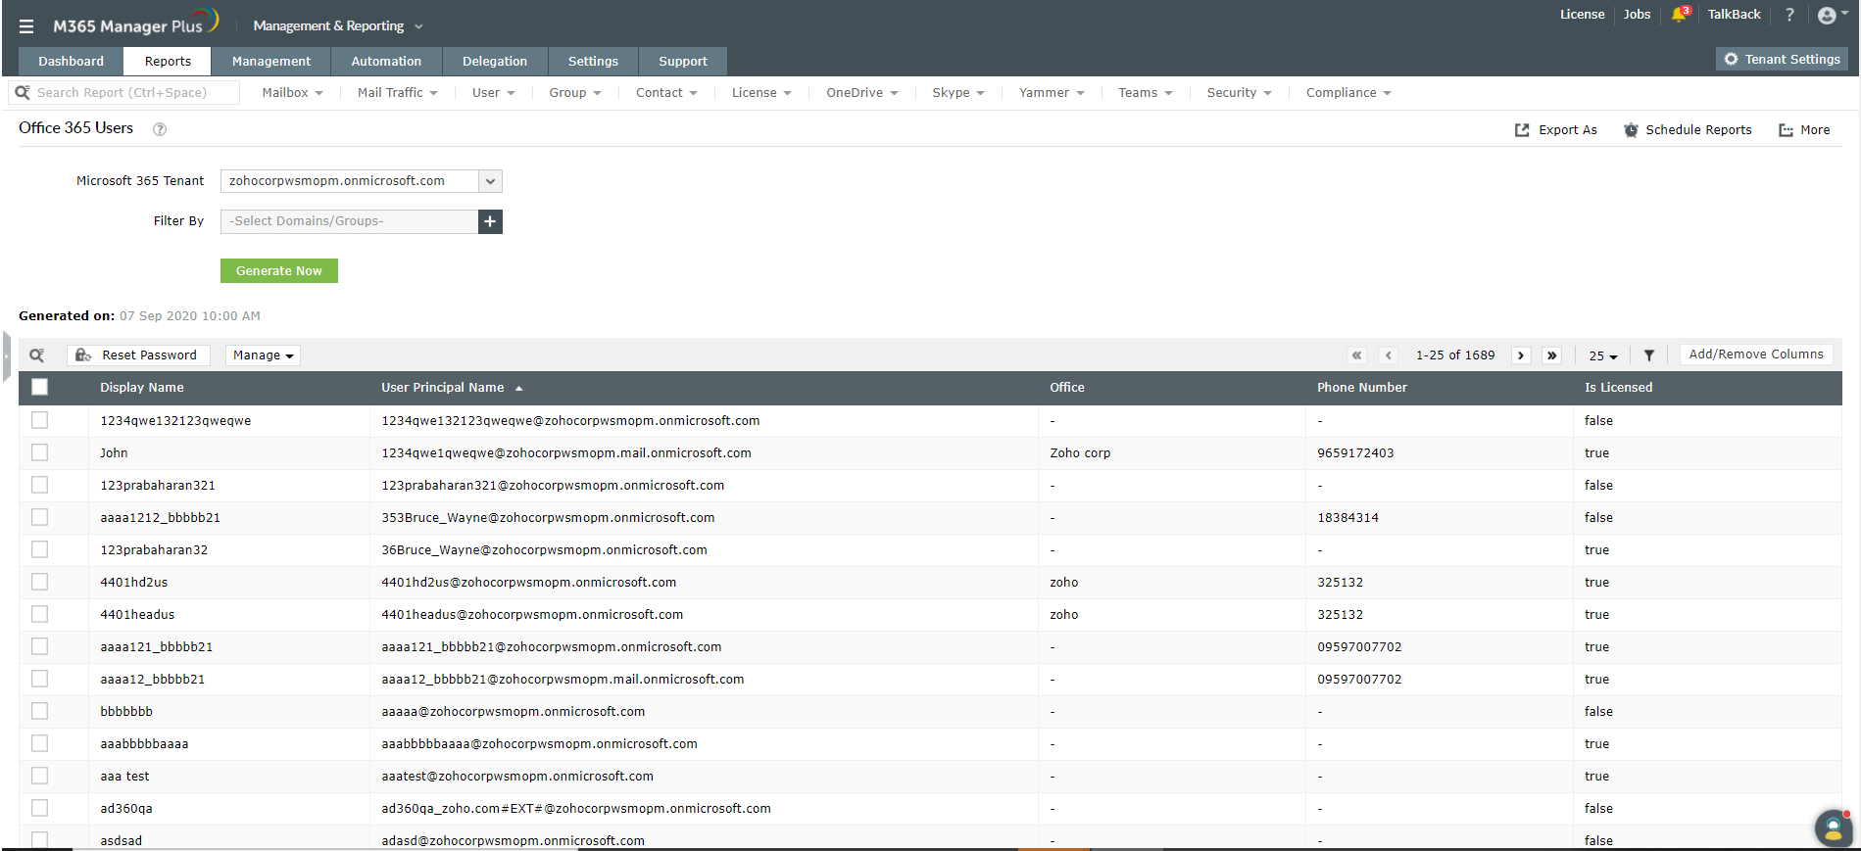Click the search report magnifier icon
This screenshot has width=1861, height=851.
[23, 92]
